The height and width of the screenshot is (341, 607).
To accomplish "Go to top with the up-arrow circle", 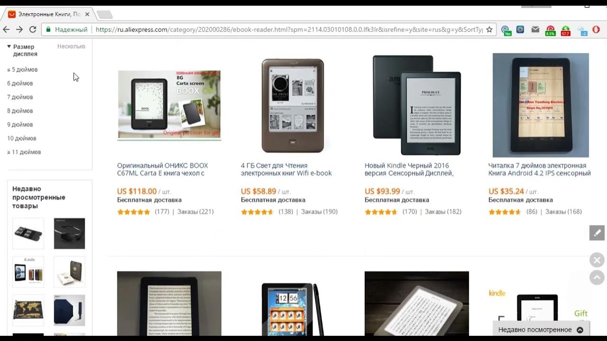I will (597, 278).
